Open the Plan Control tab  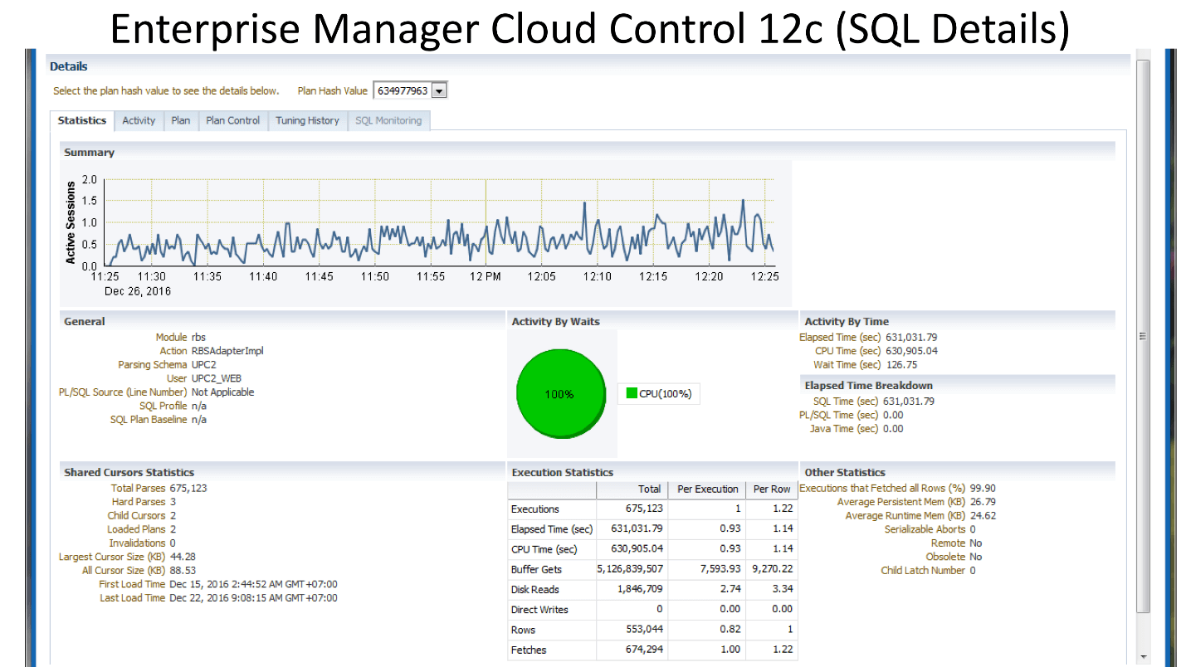coord(233,120)
